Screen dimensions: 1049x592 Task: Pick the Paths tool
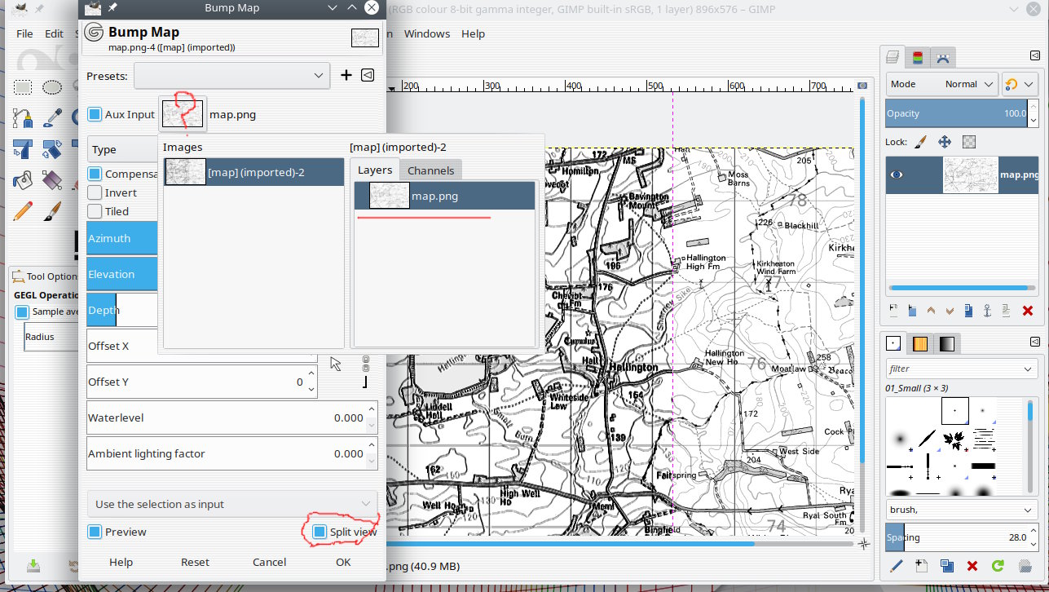[23, 118]
